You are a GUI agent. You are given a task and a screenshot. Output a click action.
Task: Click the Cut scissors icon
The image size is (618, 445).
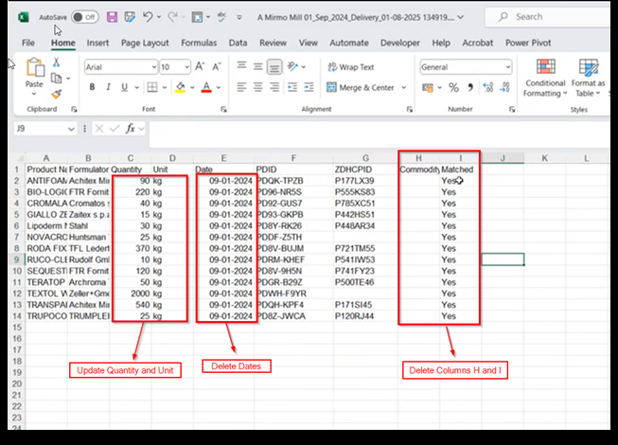coord(57,62)
